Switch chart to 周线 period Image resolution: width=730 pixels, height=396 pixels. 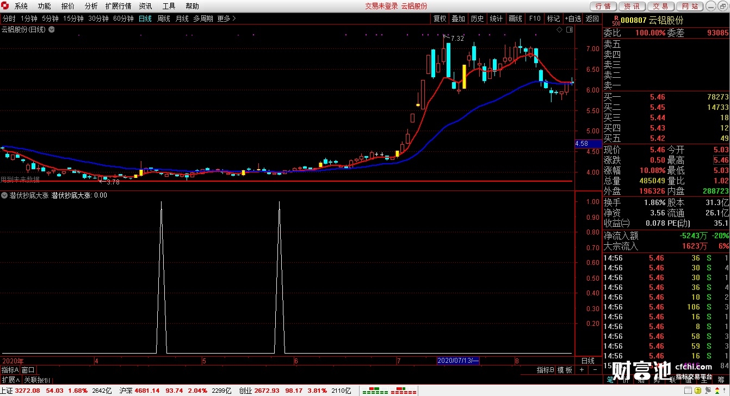coord(164,18)
